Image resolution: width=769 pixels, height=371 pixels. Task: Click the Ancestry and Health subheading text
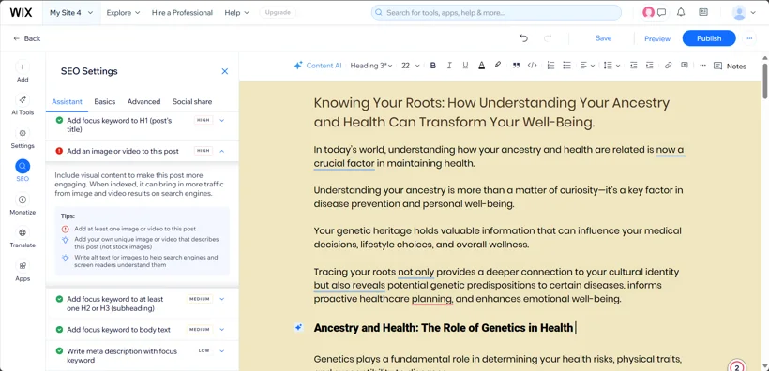pyautogui.click(x=444, y=327)
